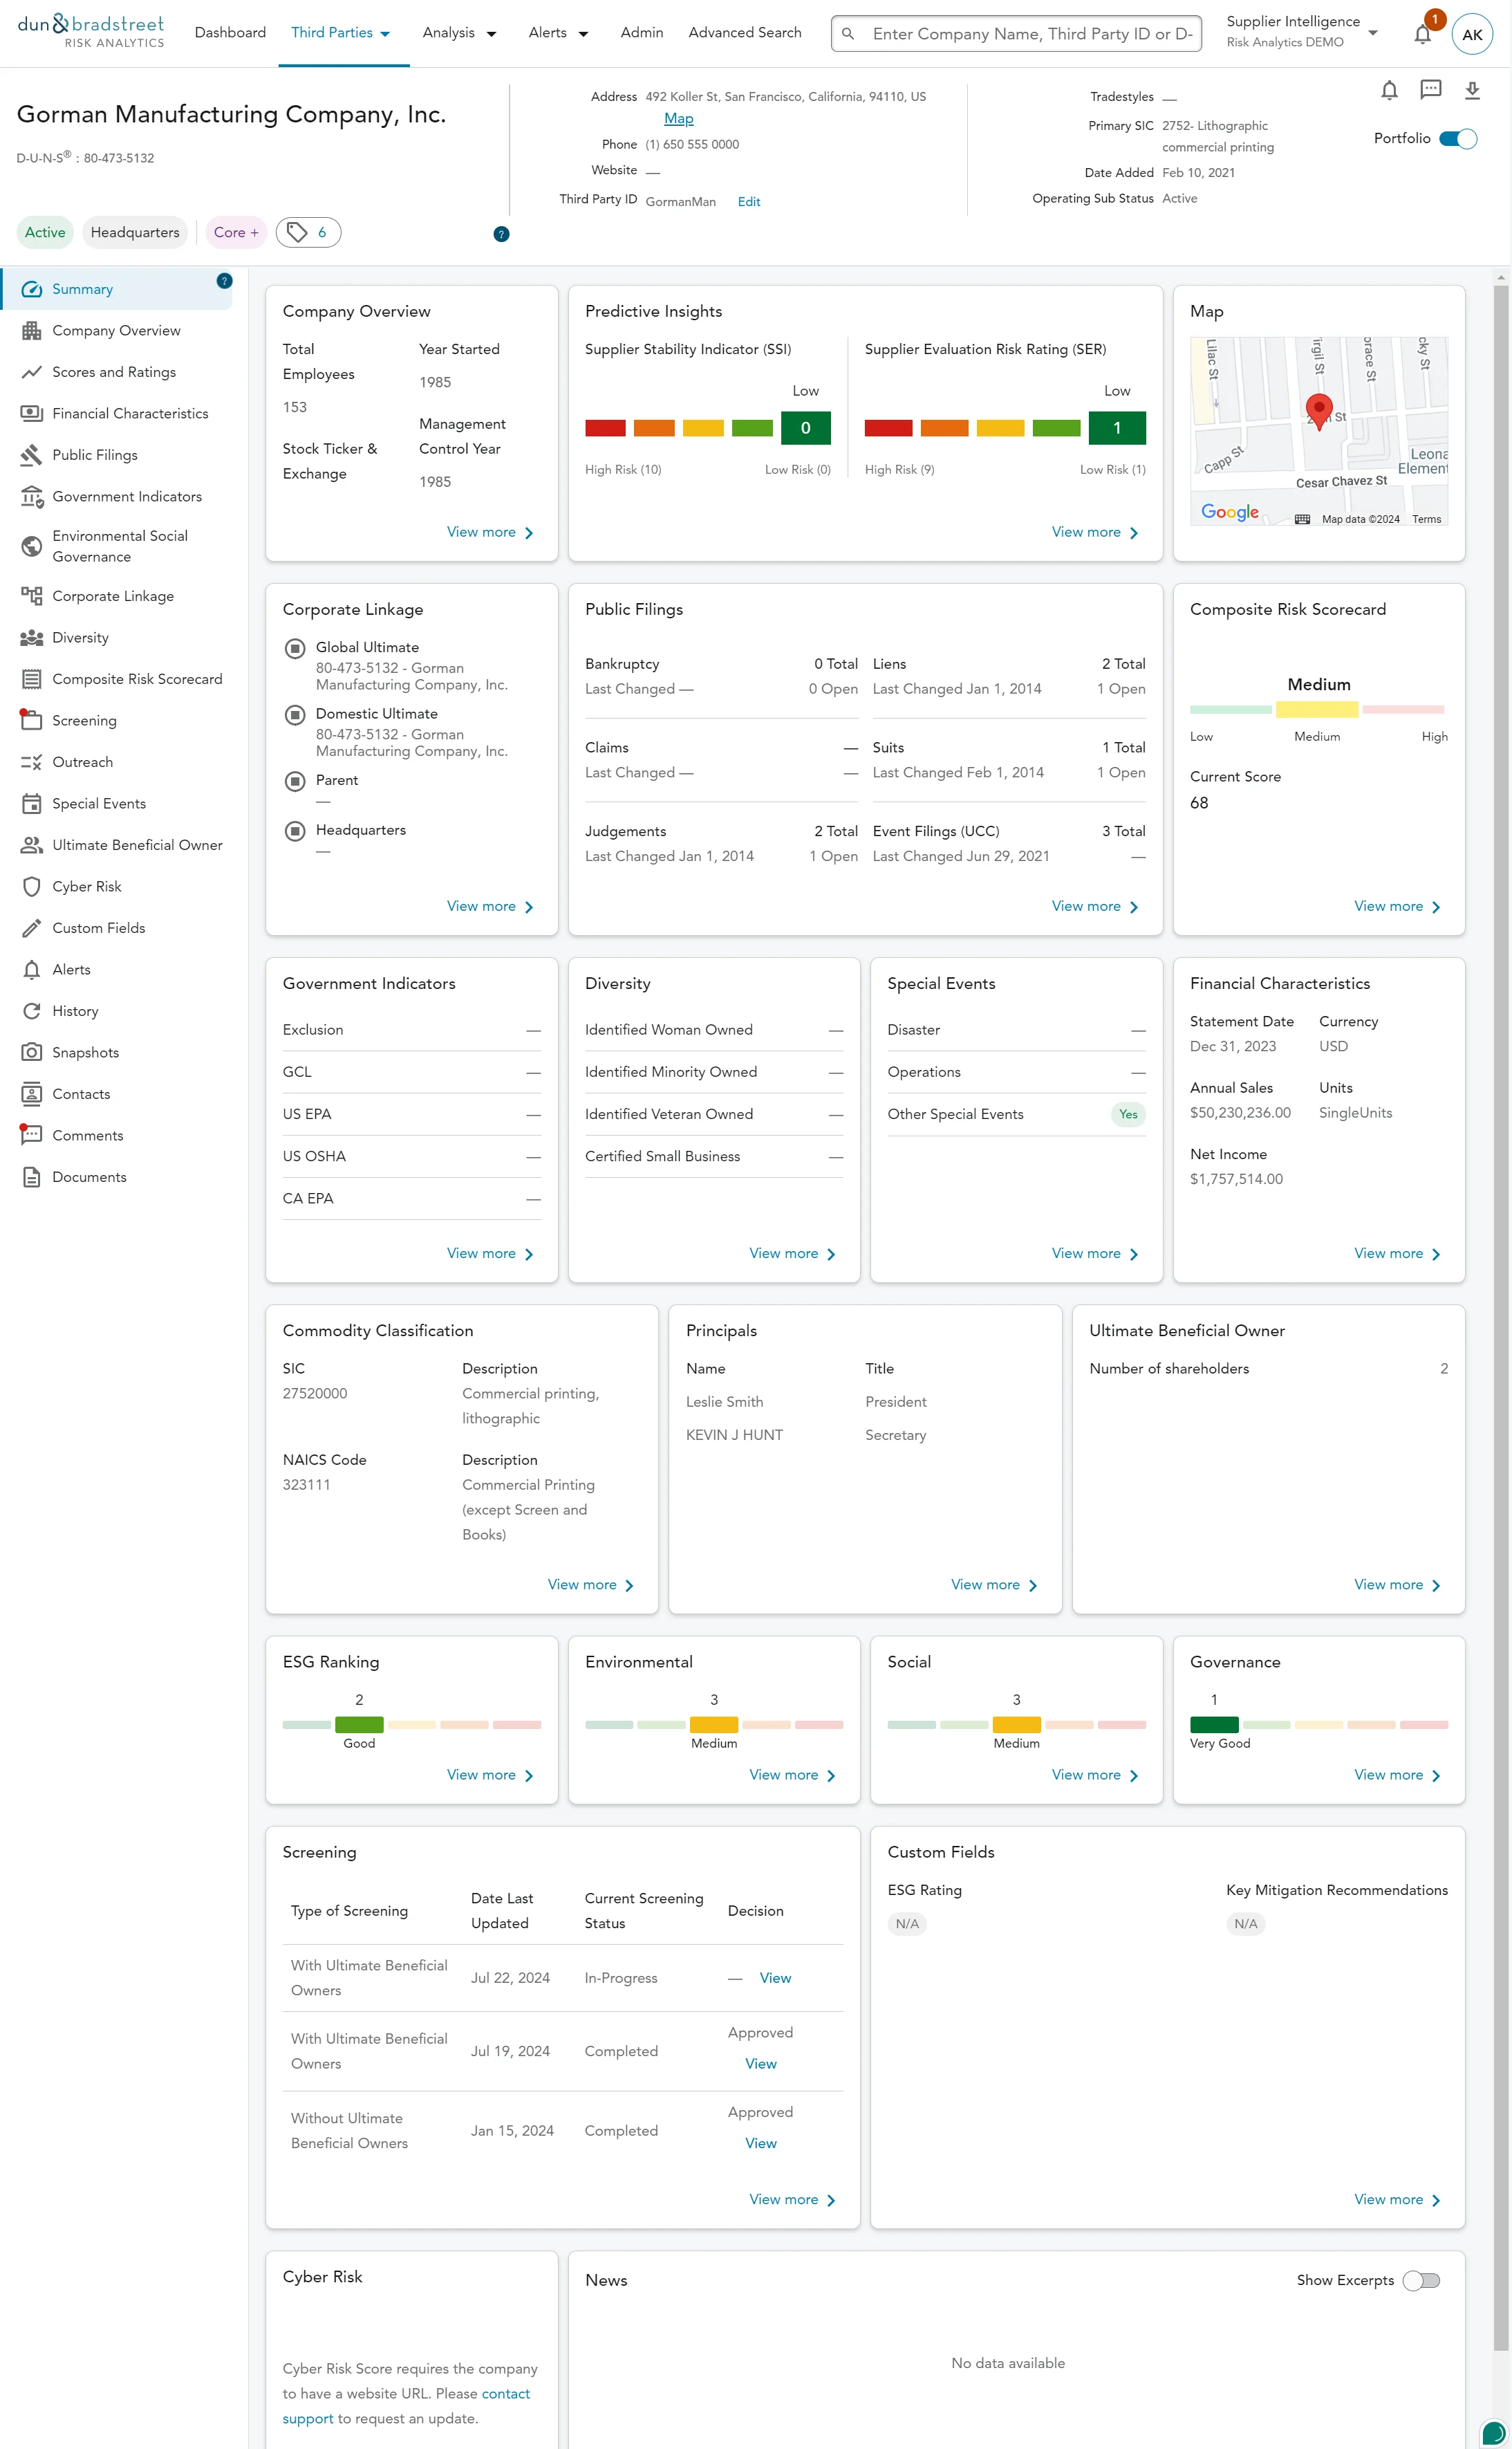Click the notification bell with badge in header
Image resolution: width=1512 pixels, height=2449 pixels.
[x=1422, y=34]
